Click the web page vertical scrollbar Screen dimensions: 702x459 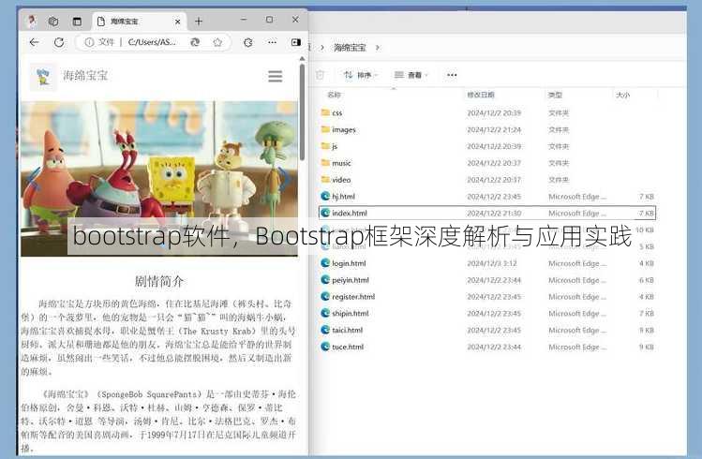[x=302, y=111]
